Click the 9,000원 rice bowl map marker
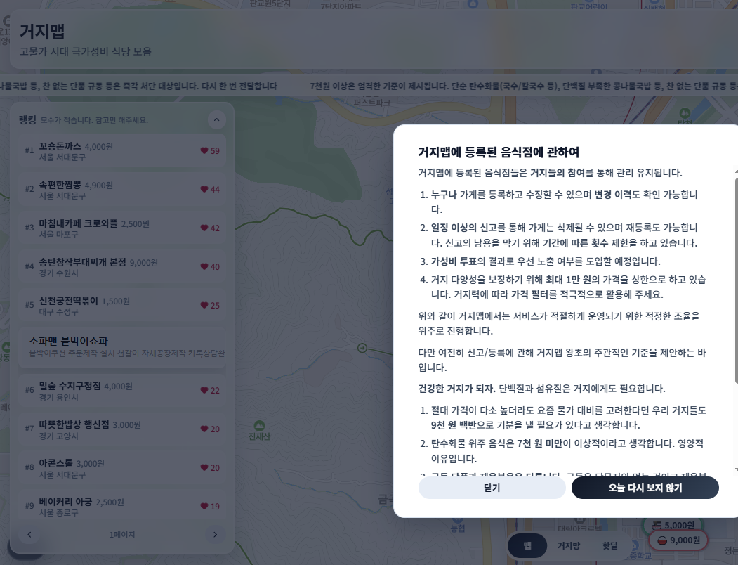 click(678, 540)
